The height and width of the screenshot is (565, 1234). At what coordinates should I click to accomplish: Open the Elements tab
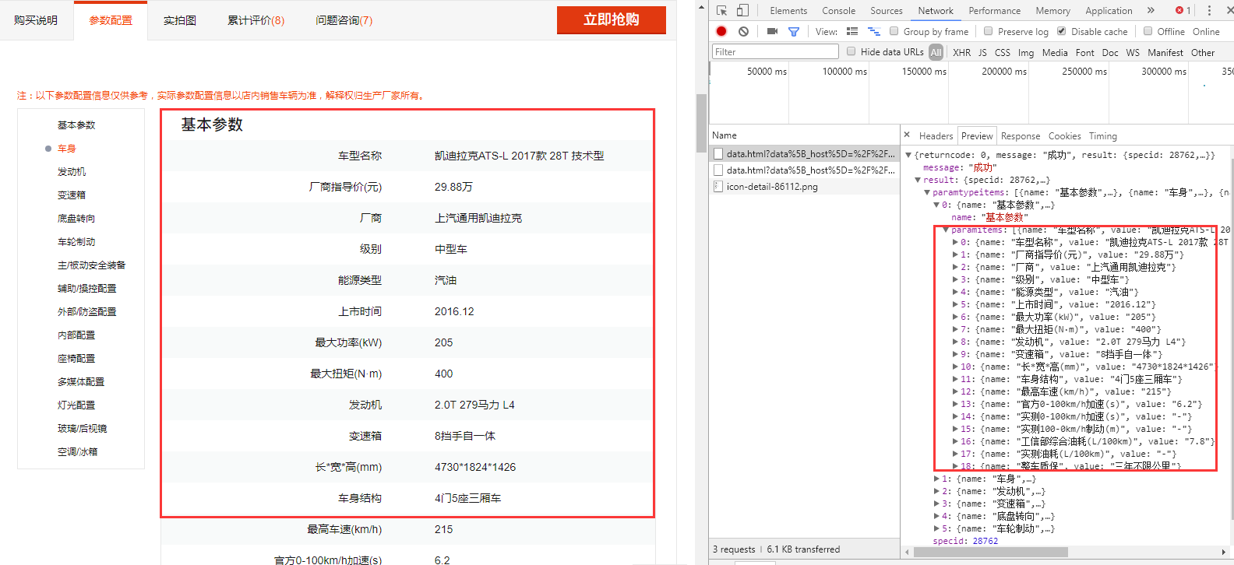(788, 10)
